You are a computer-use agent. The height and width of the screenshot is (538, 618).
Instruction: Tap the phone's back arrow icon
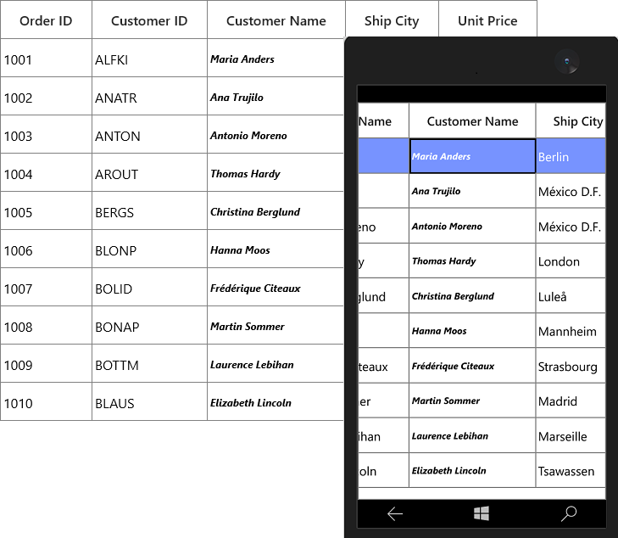[x=395, y=513]
